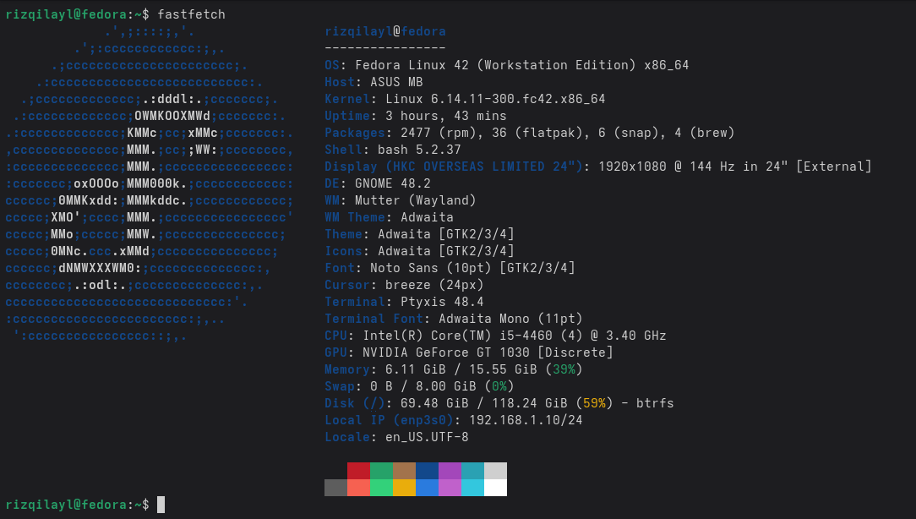The image size is (916, 519).
Task: Click the 59% disk usage value
Action: 594,403
